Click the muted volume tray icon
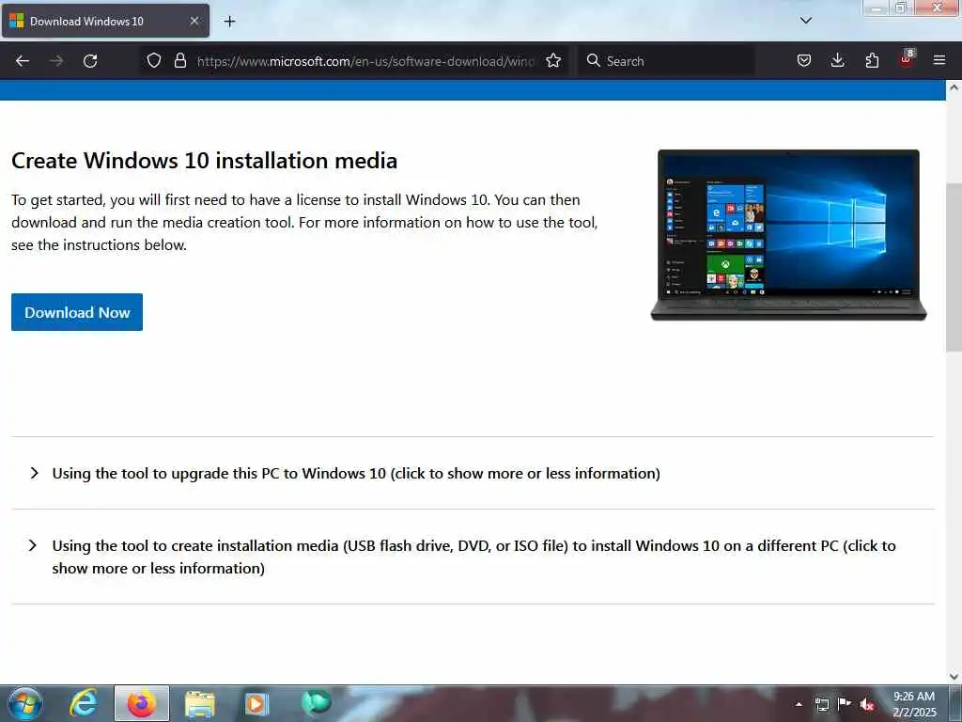 867,704
